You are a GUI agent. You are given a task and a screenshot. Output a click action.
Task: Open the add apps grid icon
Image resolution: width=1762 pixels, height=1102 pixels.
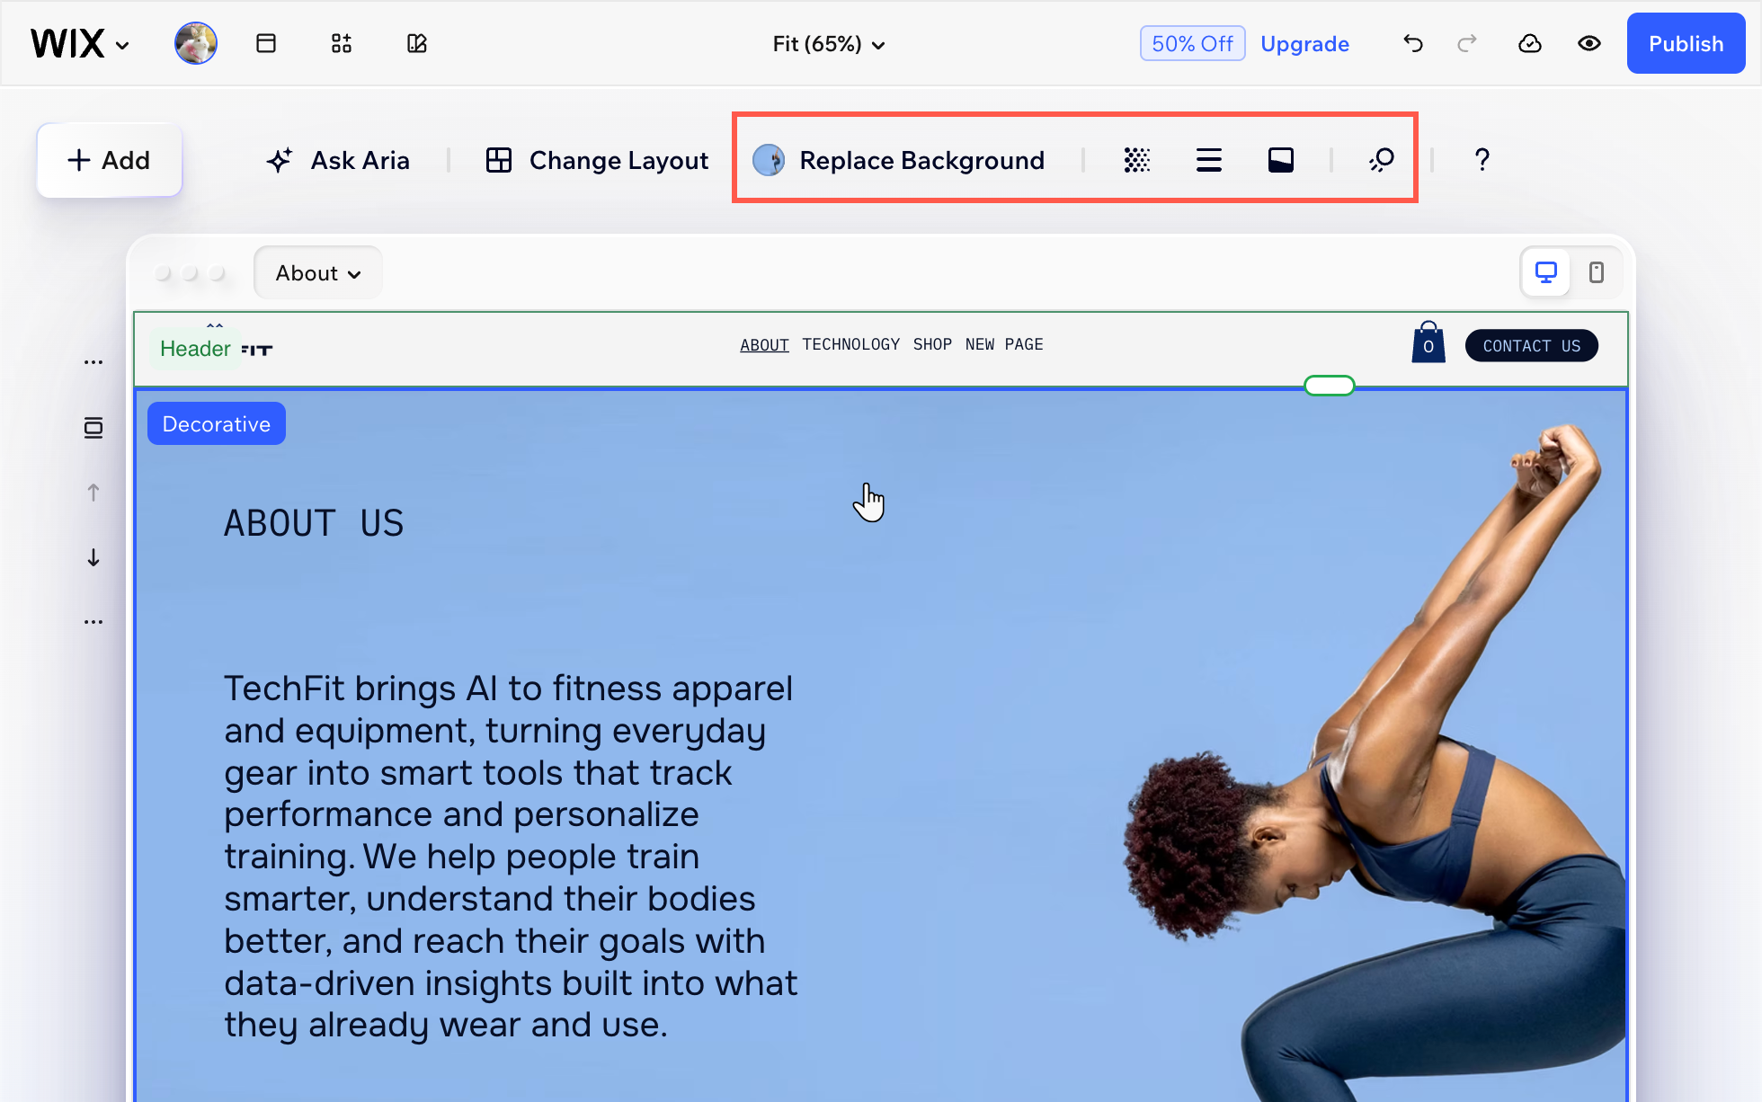pyautogui.click(x=342, y=43)
